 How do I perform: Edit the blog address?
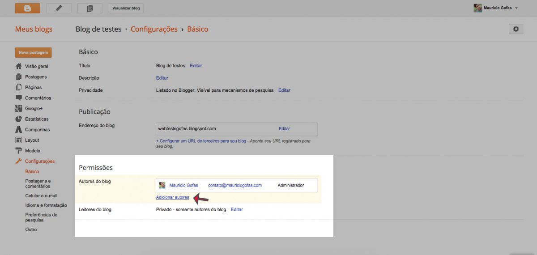click(285, 129)
